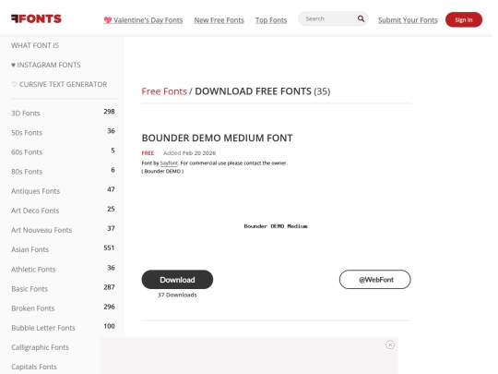
Task: Open Cursive Text Generator link
Action: point(59,84)
